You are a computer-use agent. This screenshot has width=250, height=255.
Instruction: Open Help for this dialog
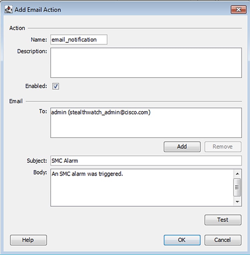(28, 240)
